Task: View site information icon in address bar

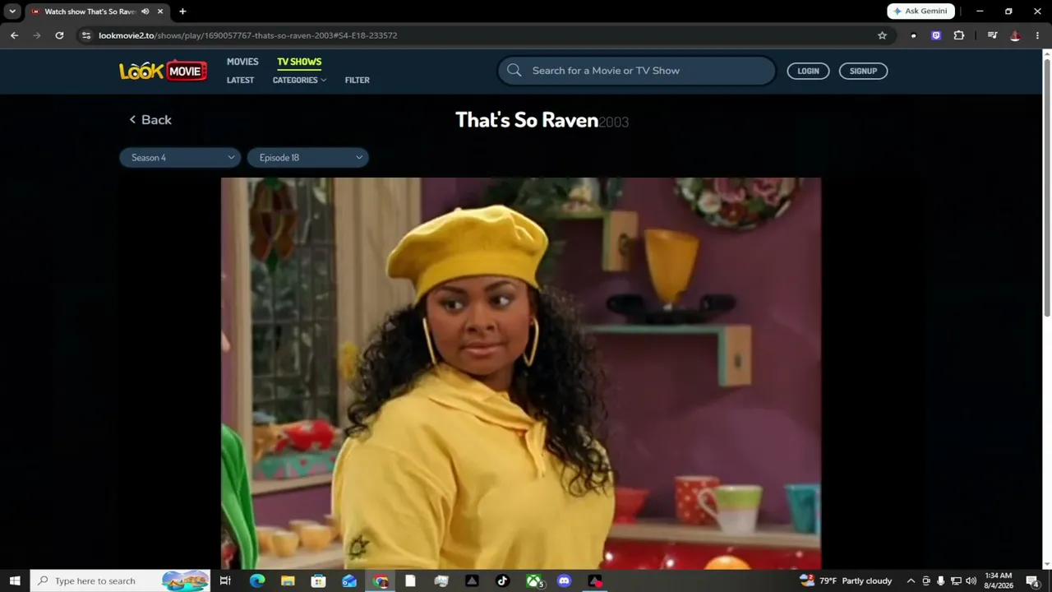Action: [86, 35]
